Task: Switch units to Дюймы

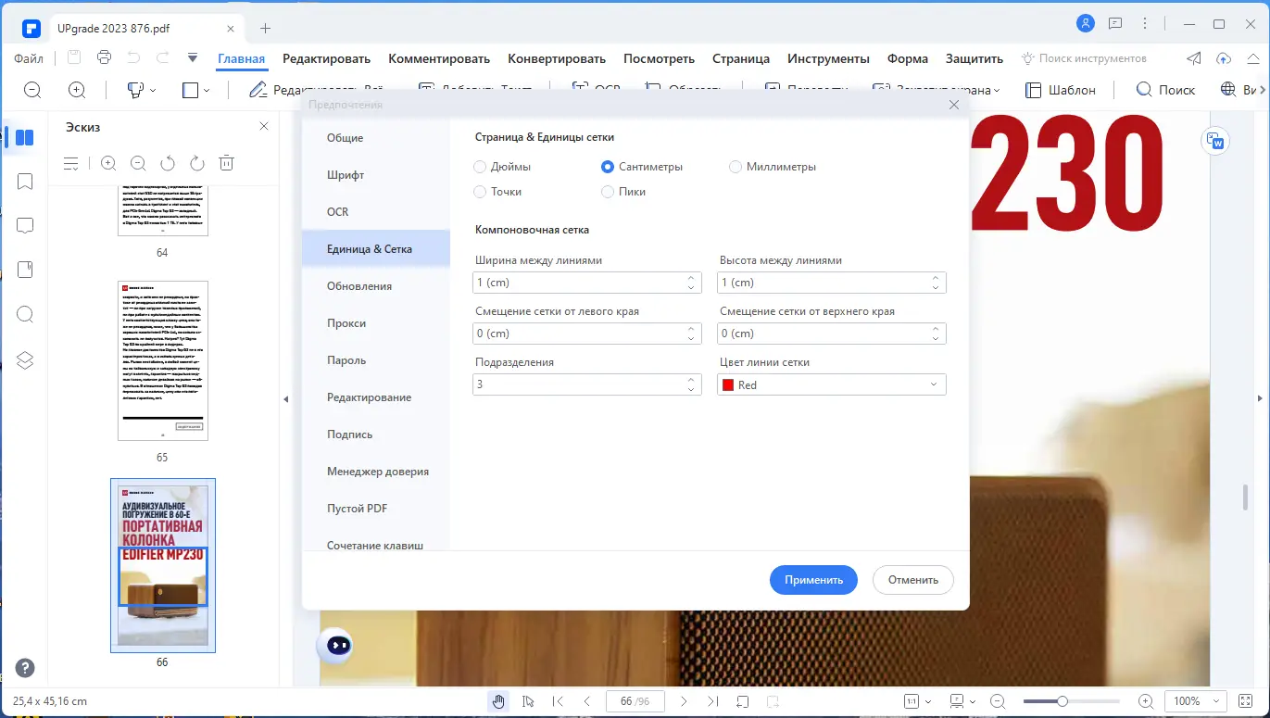Action: pyautogui.click(x=479, y=167)
